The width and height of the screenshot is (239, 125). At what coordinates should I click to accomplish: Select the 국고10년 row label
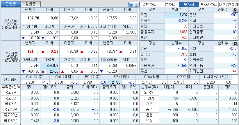click(x=11, y=109)
